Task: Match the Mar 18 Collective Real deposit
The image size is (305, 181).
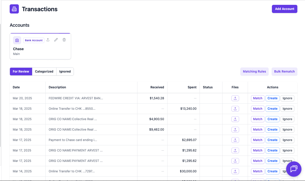Action: 257,119
